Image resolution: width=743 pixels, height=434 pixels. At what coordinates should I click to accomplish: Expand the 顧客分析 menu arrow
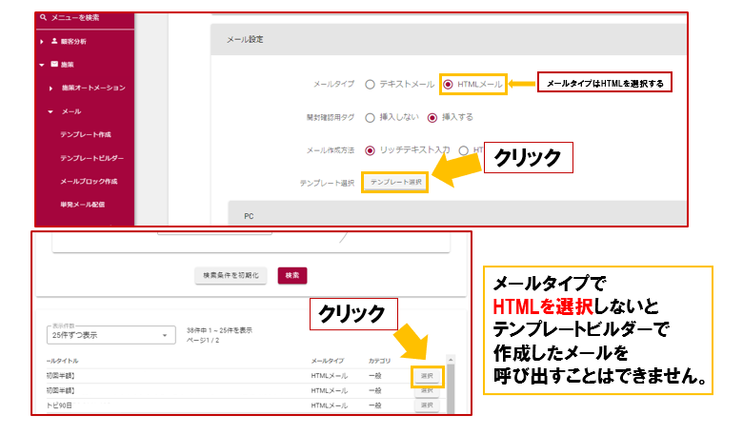tap(42, 42)
